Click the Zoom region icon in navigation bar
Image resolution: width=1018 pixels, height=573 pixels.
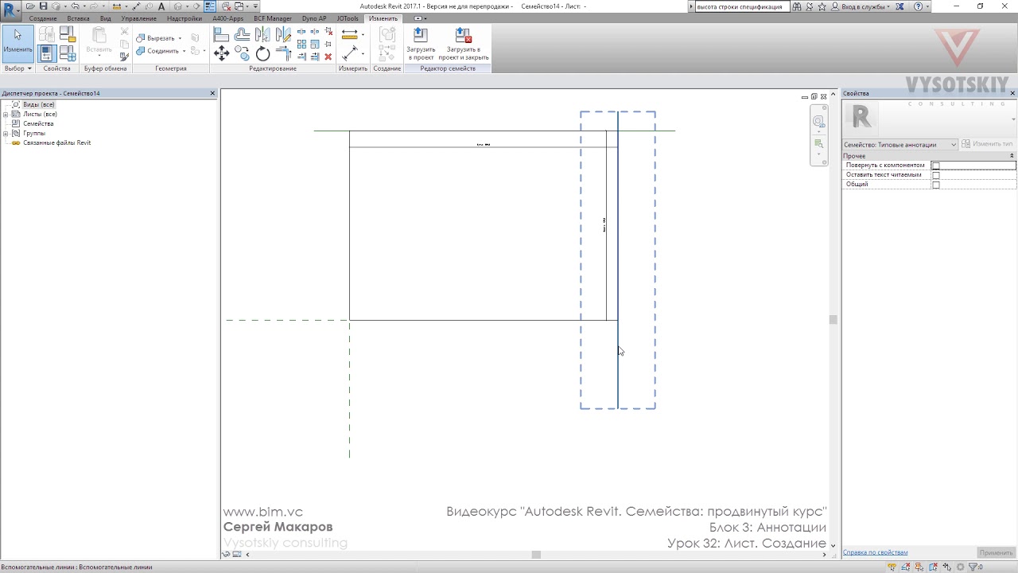[x=818, y=144]
